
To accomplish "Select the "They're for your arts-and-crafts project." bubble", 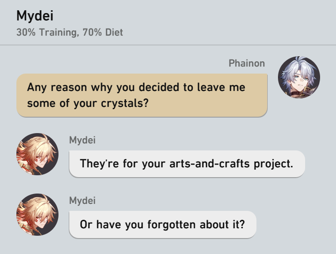I will tap(187, 164).
